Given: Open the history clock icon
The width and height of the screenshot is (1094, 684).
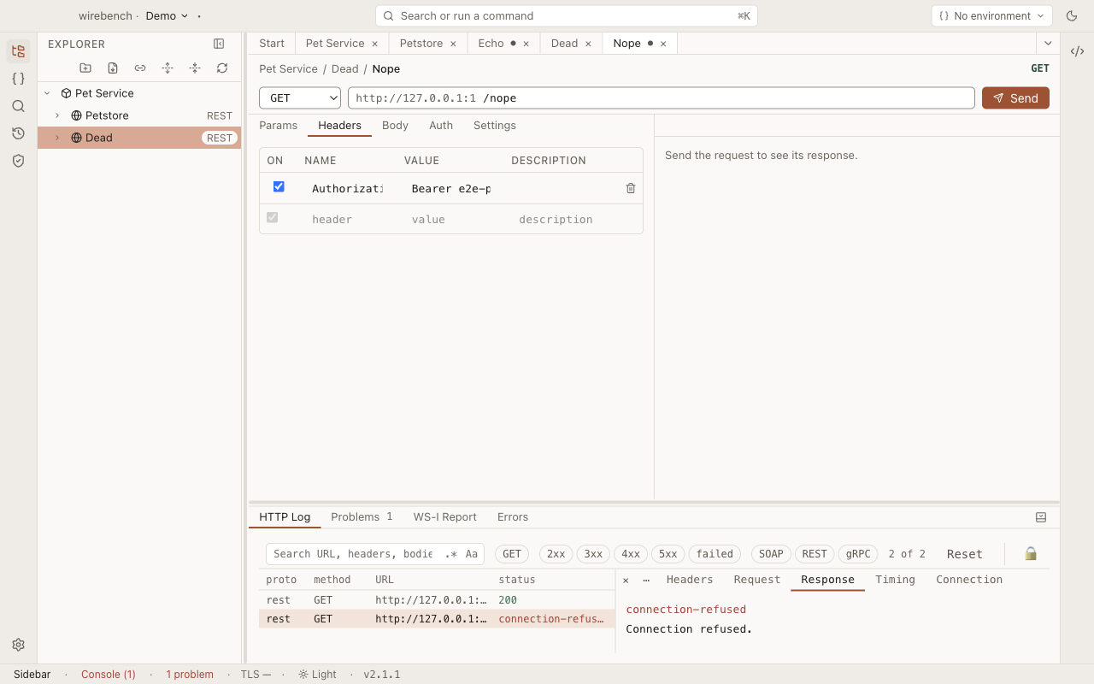Looking at the screenshot, I should pyautogui.click(x=18, y=133).
